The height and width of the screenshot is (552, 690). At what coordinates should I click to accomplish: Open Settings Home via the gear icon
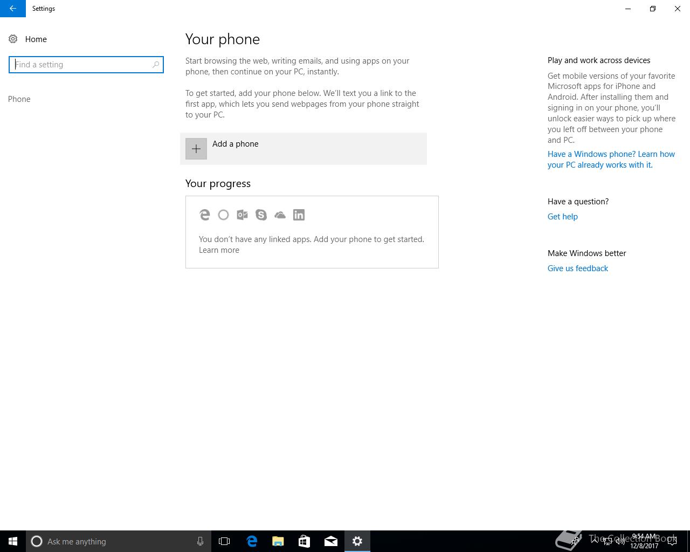tap(13, 39)
